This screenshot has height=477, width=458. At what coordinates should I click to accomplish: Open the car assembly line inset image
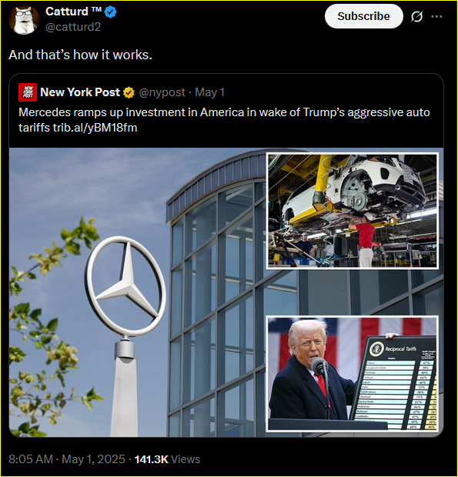(353, 211)
